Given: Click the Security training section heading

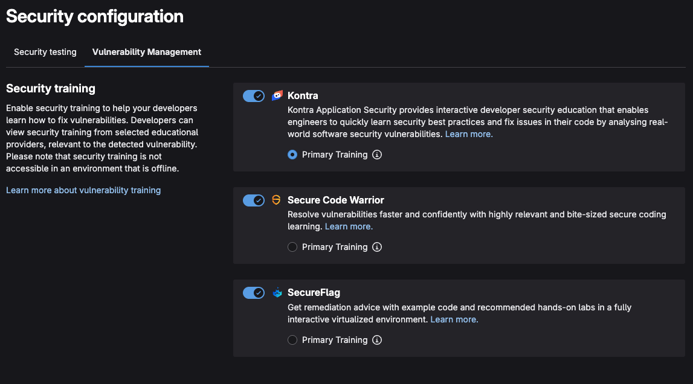Looking at the screenshot, I should (51, 88).
